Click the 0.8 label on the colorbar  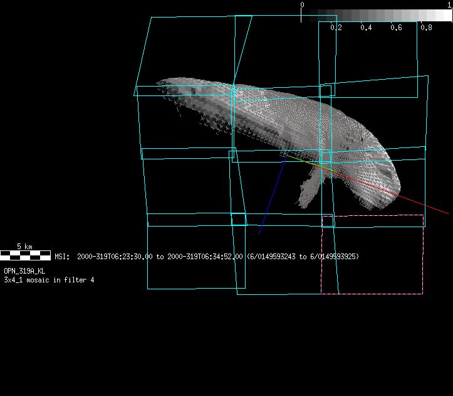(x=426, y=28)
